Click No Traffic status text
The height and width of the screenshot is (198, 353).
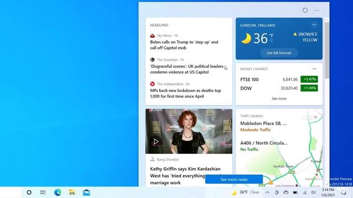[249, 150]
